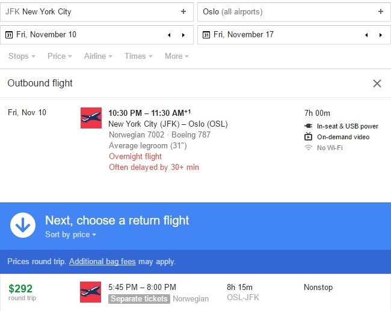Open Additional bag fees link
Viewport: 391px width, 311px height.
click(102, 262)
